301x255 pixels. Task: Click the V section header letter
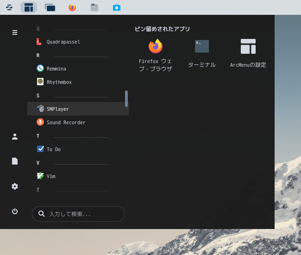(x=38, y=163)
